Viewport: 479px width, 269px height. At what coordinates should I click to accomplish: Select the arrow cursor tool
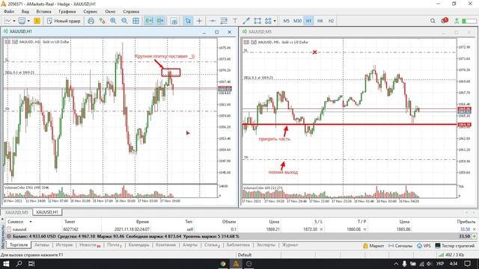tap(188, 21)
